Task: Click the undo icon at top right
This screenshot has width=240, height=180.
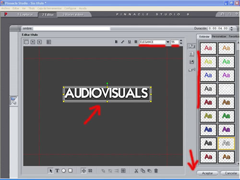Action: pyautogui.click(x=222, y=14)
